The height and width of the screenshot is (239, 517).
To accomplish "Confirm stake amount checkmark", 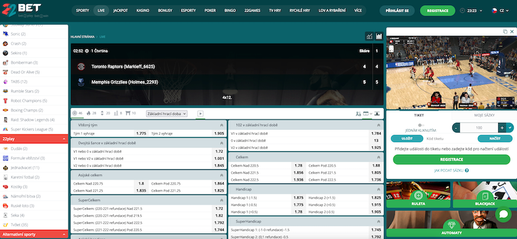I will (x=510, y=128).
